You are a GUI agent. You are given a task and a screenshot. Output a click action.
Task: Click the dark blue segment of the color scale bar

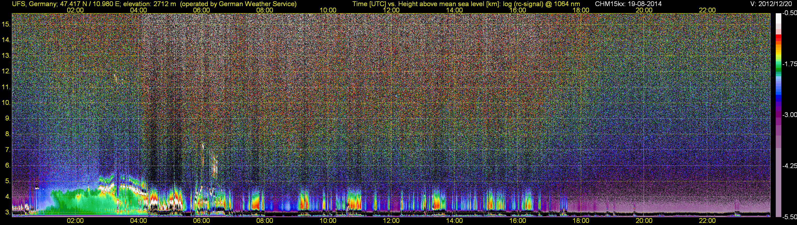tap(778, 99)
